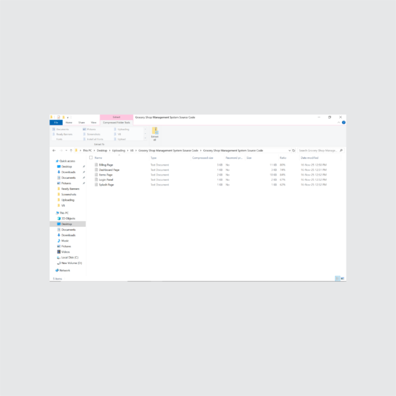Click the Music note icon in sidebar
This screenshot has width=396, height=396.
pyautogui.click(x=59, y=241)
